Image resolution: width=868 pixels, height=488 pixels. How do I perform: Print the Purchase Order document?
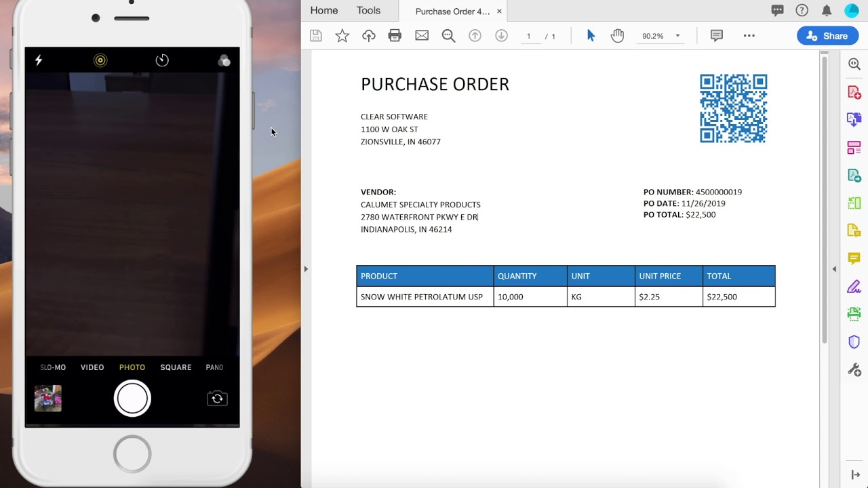[x=395, y=36]
